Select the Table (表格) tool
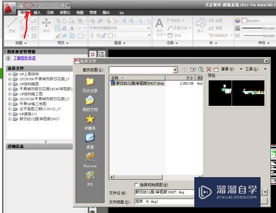Viewport: 276px width, 213px height. (x=174, y=35)
